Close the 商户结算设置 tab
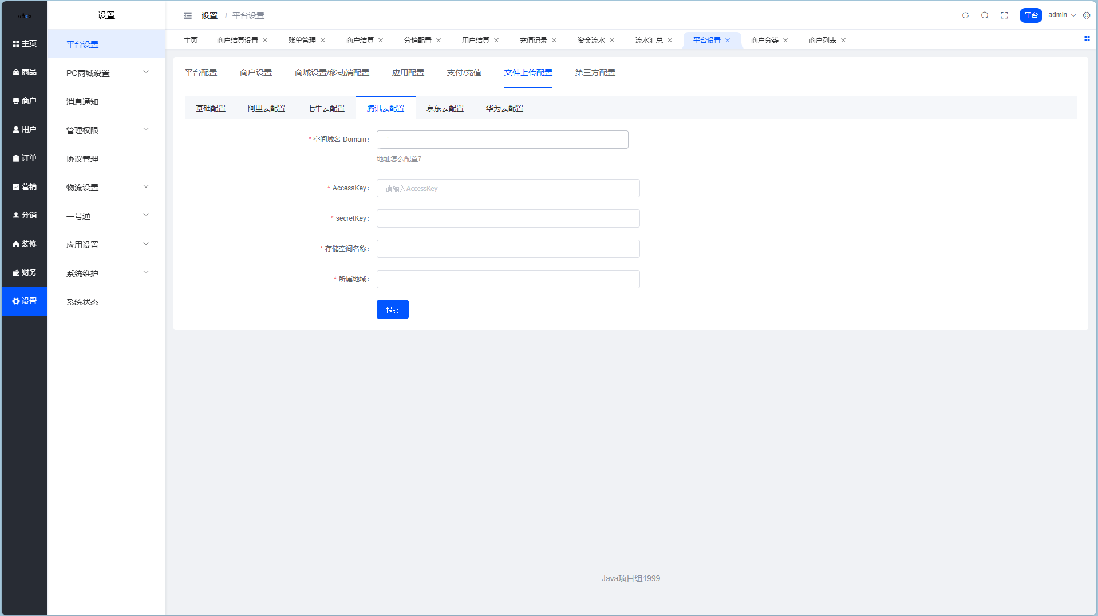 265,41
